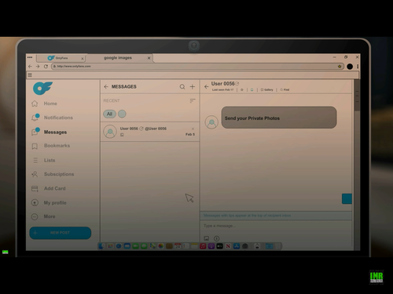Open Mail from the dock
The height and width of the screenshot is (294, 393).
click(x=127, y=246)
